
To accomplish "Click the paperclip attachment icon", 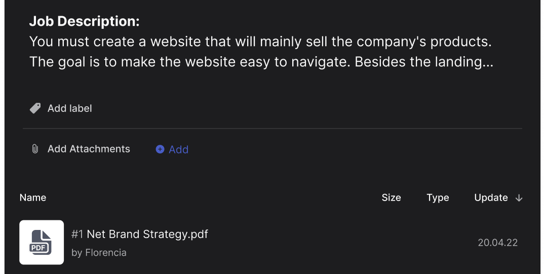I will click(35, 149).
